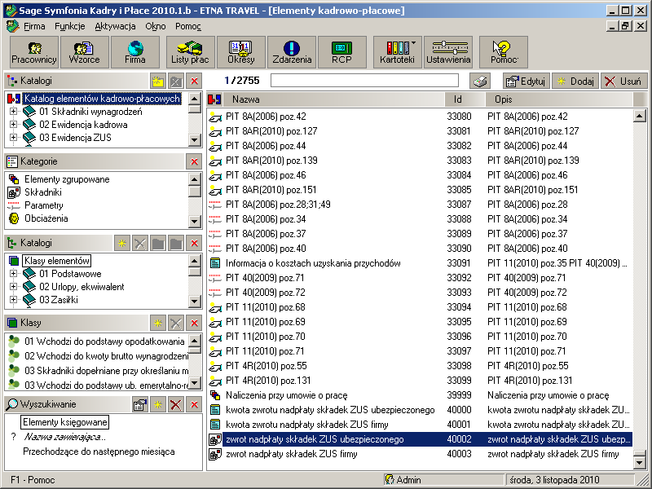Sort list by Id column header

click(x=465, y=99)
